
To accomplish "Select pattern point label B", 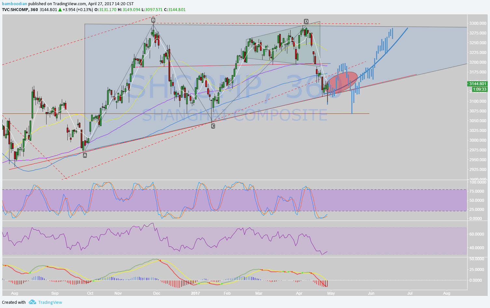I will (x=153, y=20).
